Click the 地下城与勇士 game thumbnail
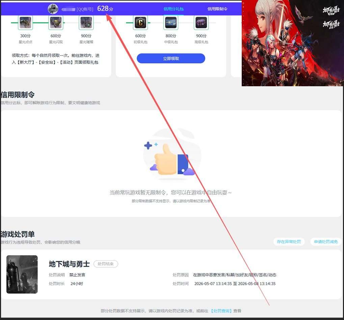This screenshot has width=344, height=320. [x=22, y=274]
